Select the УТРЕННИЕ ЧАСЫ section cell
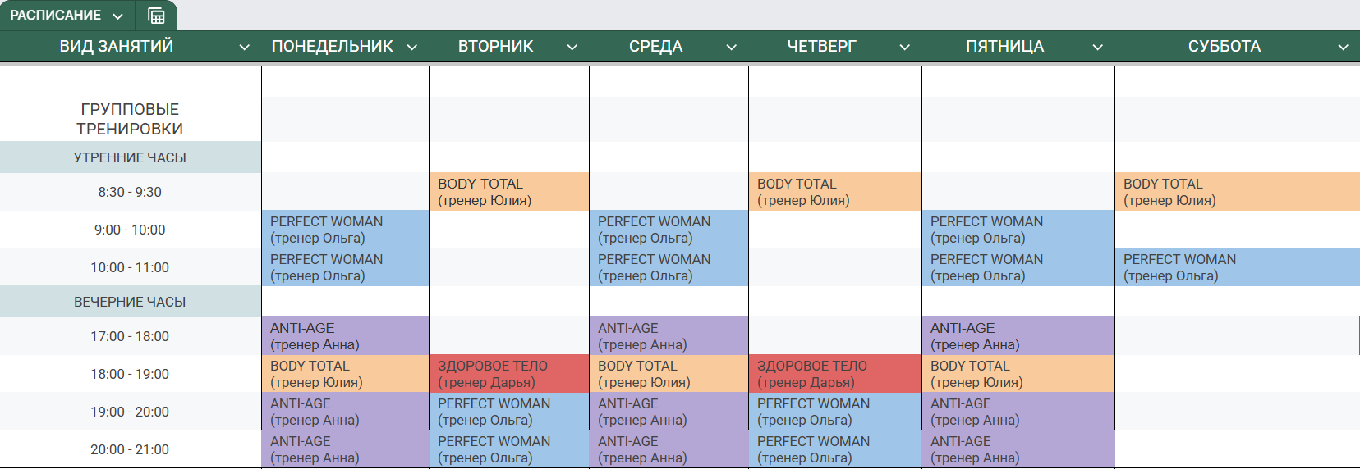1360x469 pixels. (131, 157)
